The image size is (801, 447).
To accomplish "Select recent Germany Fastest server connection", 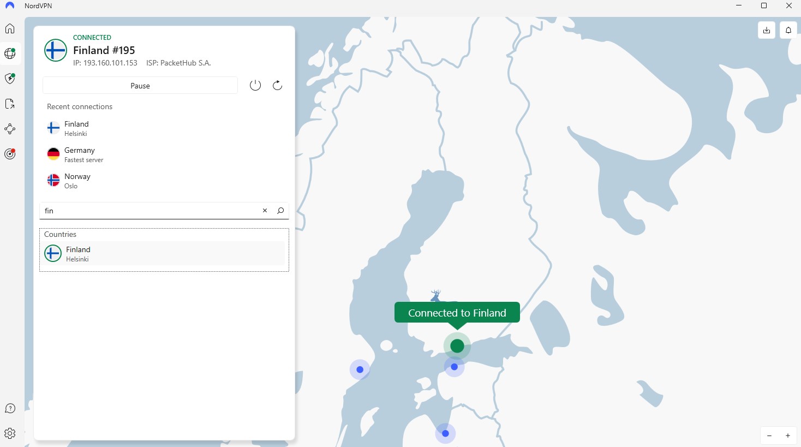I will (164, 154).
